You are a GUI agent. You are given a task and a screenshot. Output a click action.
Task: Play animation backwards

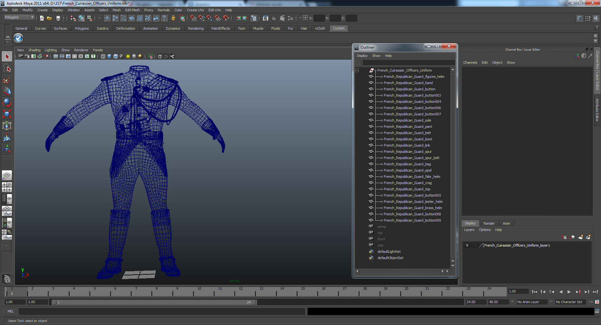click(561, 292)
